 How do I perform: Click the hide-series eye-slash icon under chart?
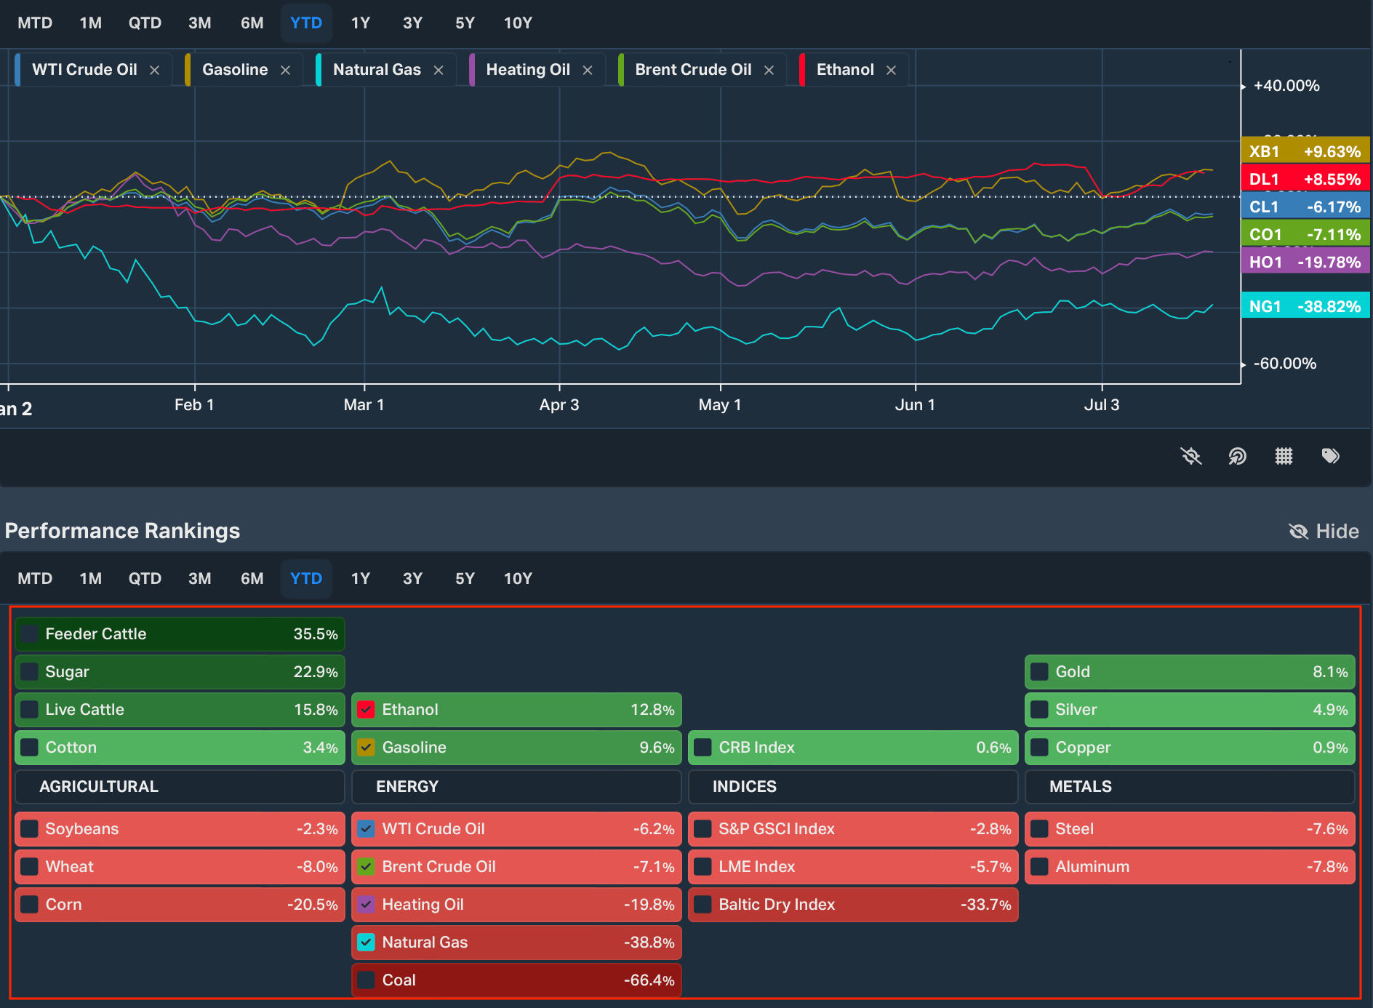pyautogui.click(x=1190, y=456)
